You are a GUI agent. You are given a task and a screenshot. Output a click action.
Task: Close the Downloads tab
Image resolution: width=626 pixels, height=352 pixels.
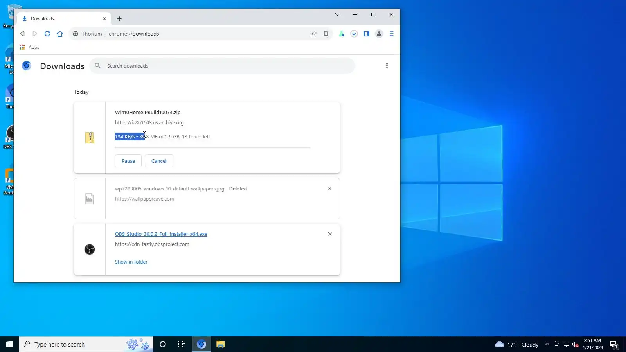tap(104, 19)
